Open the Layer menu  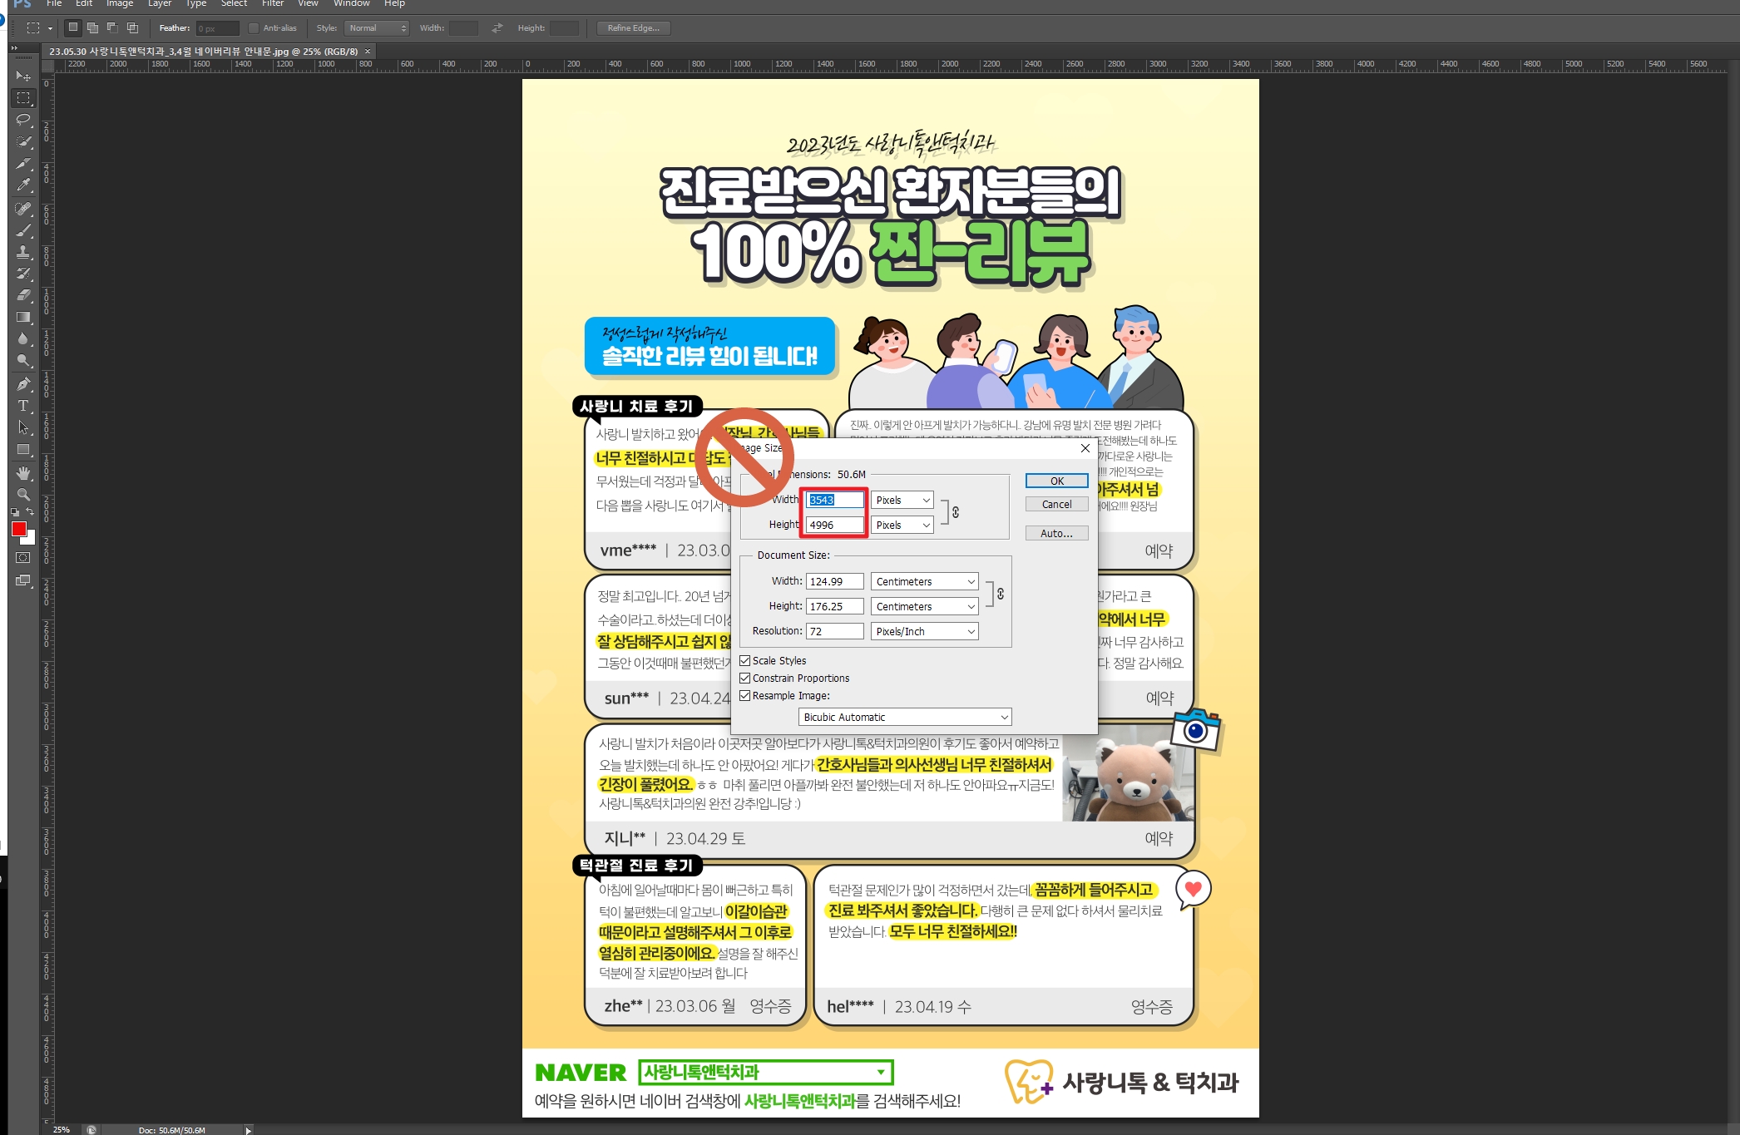[x=160, y=3]
